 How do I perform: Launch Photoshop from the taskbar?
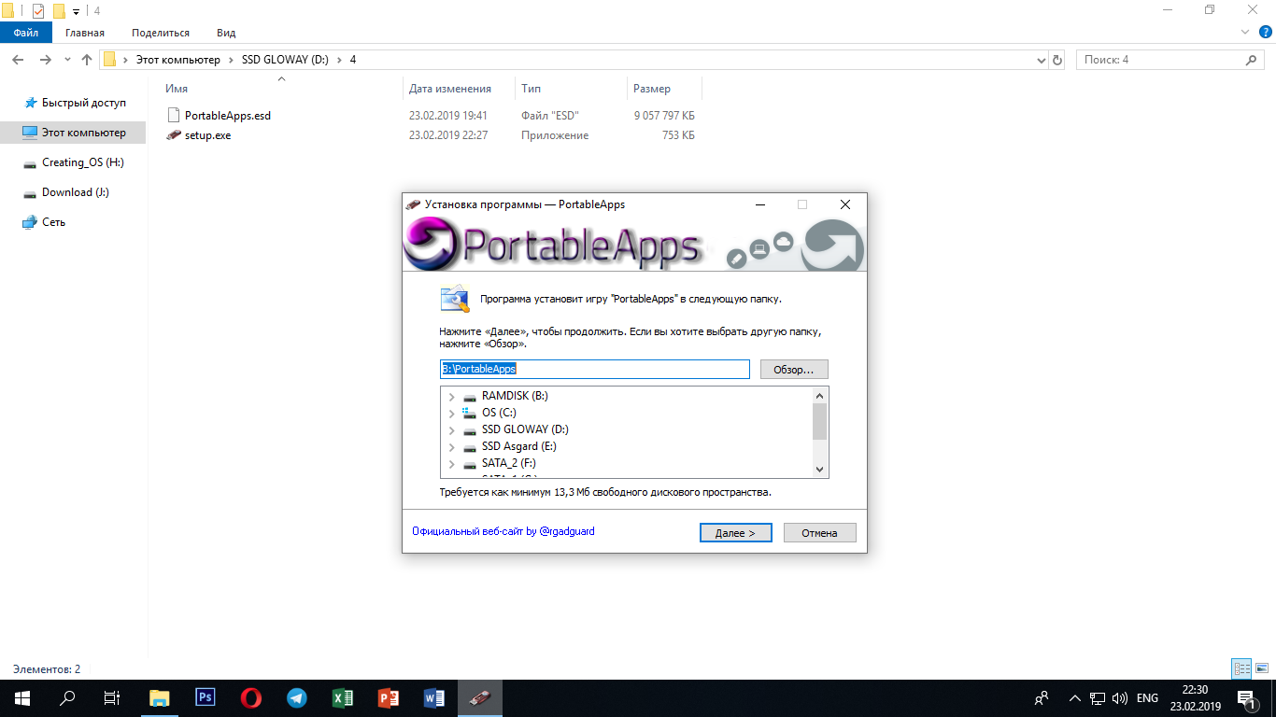pyautogui.click(x=206, y=698)
